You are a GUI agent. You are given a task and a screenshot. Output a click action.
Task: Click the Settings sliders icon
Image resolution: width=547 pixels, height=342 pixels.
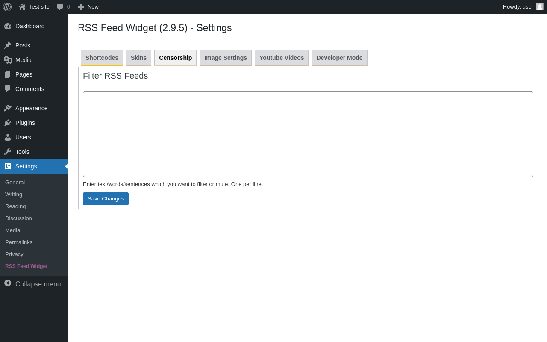(8, 166)
